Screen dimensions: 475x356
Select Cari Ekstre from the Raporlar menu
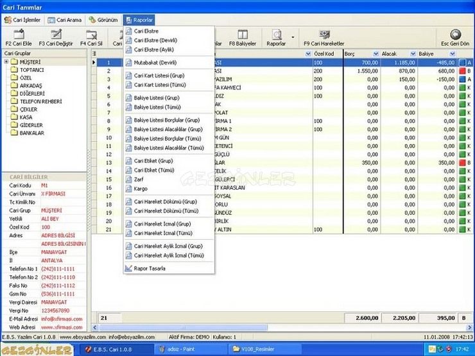pos(146,31)
